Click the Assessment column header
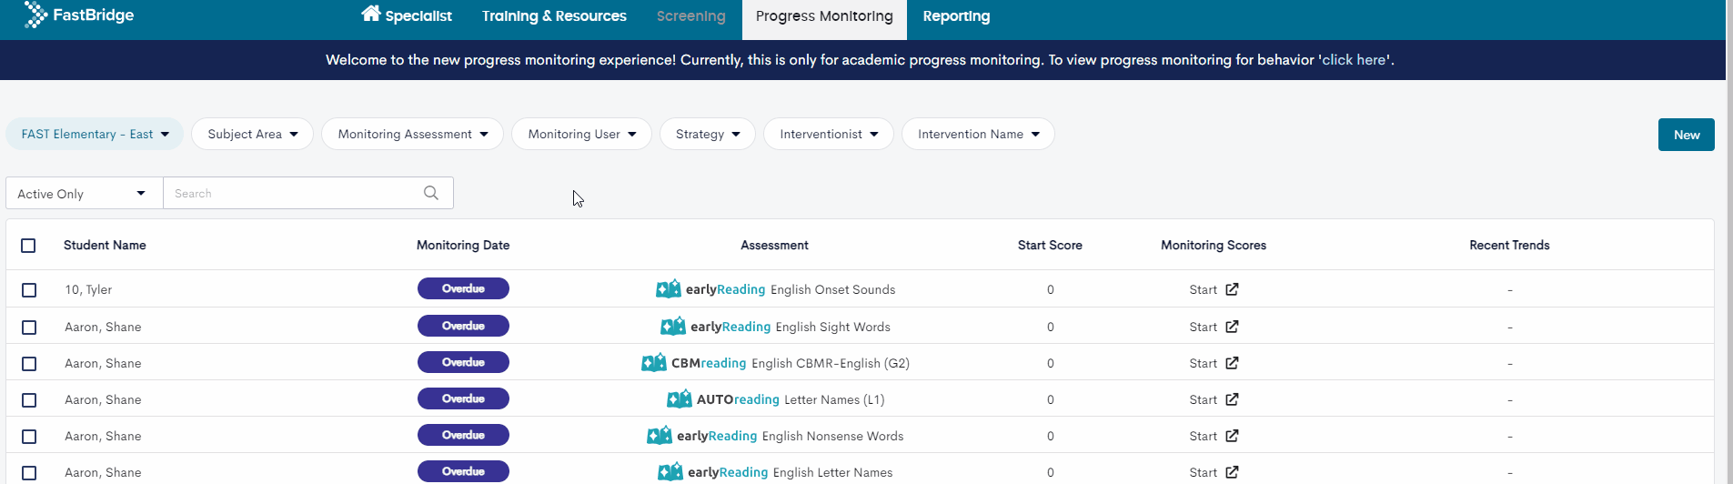1733x484 pixels. click(x=774, y=246)
